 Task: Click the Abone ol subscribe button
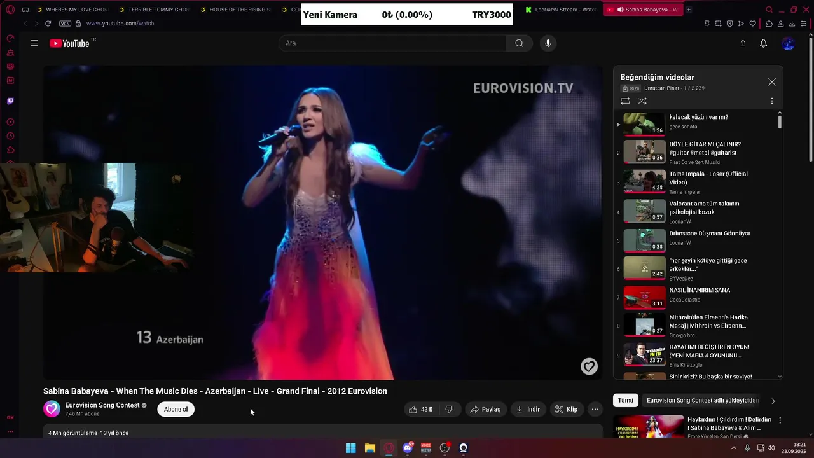pos(176,409)
